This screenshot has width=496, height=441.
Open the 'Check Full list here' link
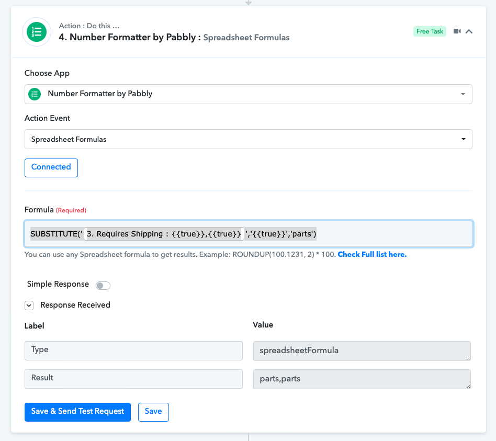coord(372,254)
